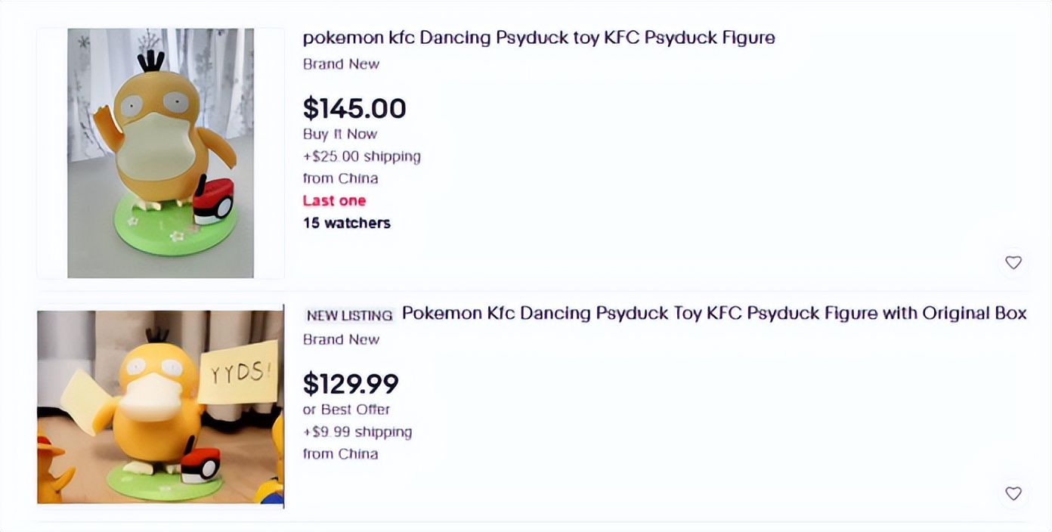The width and height of the screenshot is (1052, 532).
Task: Click the $129.99 price
Action: click(x=350, y=385)
